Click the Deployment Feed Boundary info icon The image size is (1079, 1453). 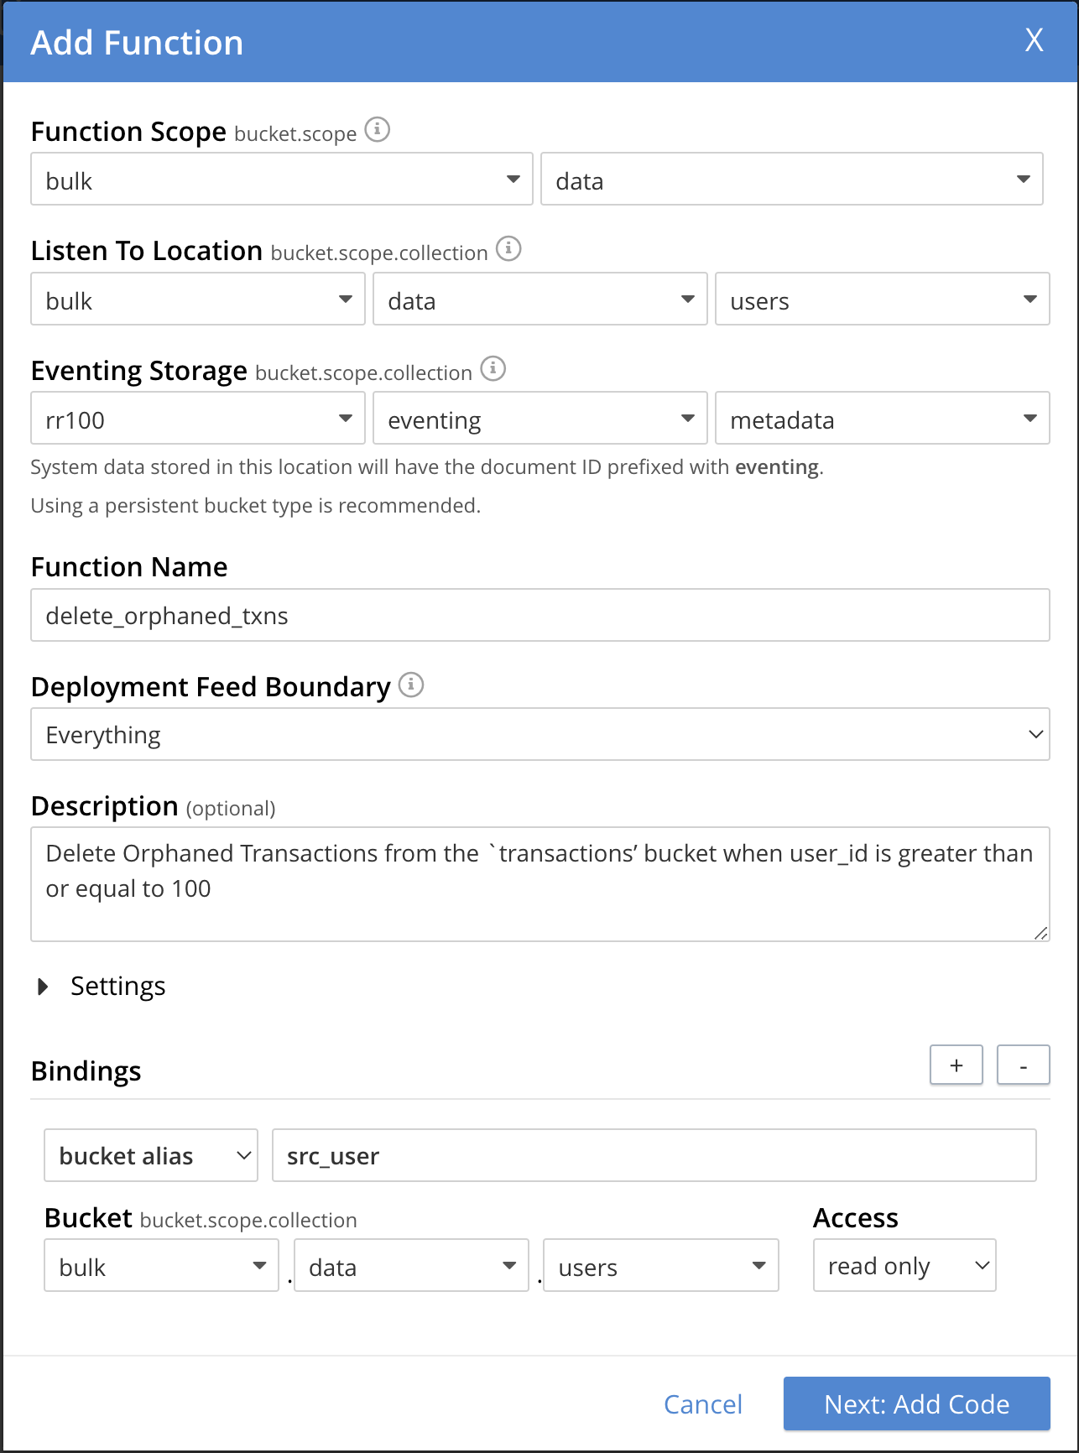pyautogui.click(x=411, y=685)
